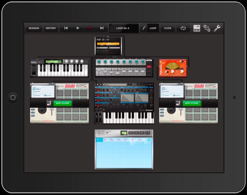
Task: Tap iMPC logo icon beside left App Store
Action: tap(49, 103)
